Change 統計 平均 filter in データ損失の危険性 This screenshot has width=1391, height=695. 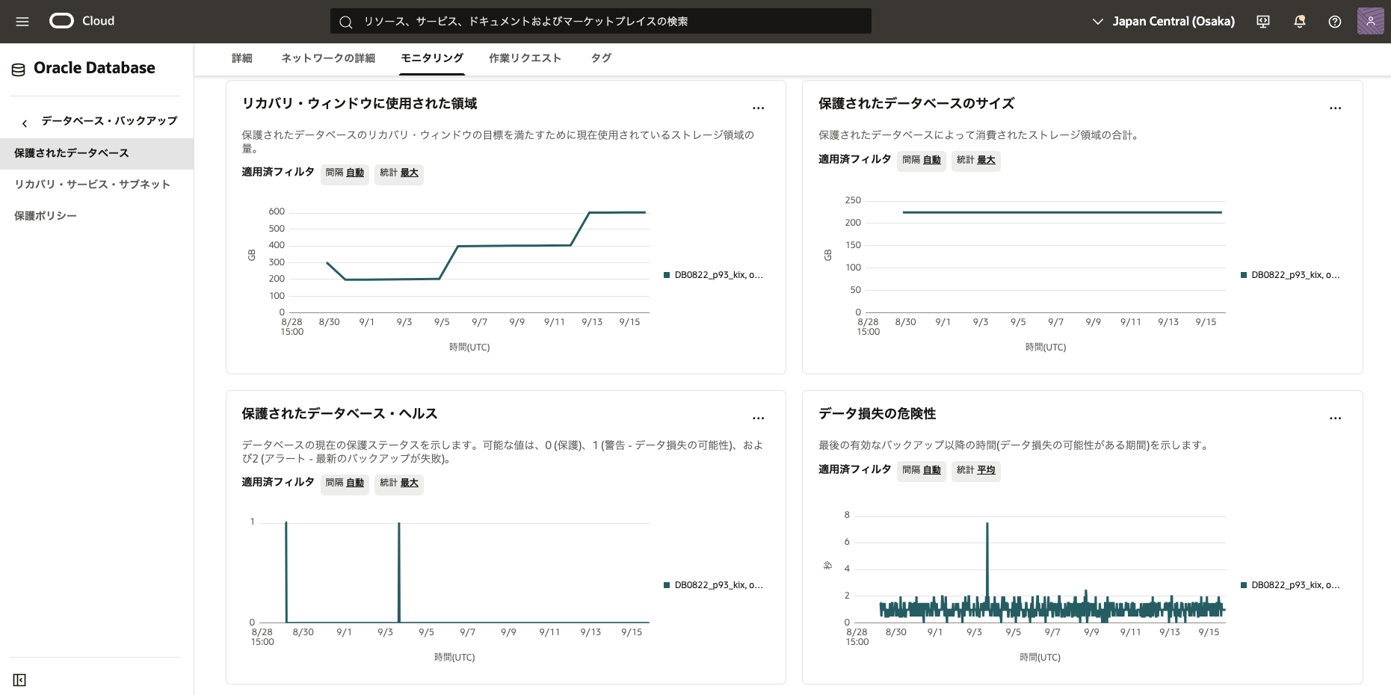click(x=975, y=470)
